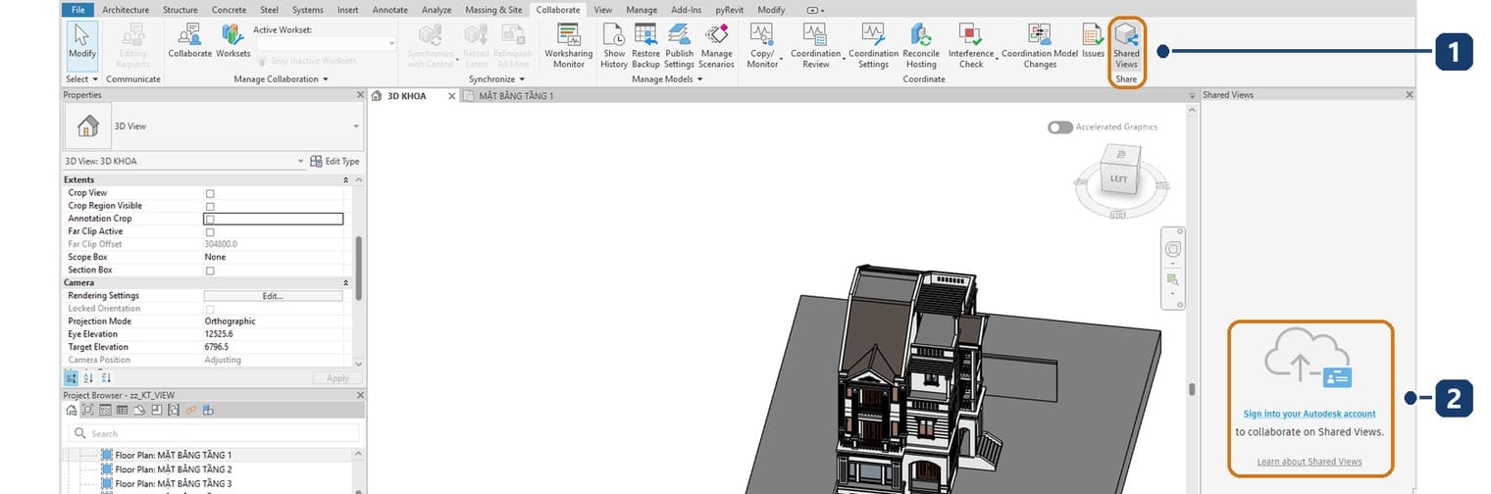Toggle the Accelerated Graphics switch
The height and width of the screenshot is (494, 1491).
pos(1059,127)
